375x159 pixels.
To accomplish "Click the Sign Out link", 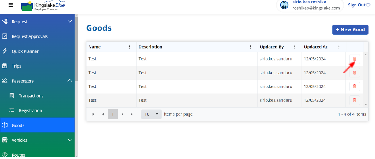I will tap(359, 5).
